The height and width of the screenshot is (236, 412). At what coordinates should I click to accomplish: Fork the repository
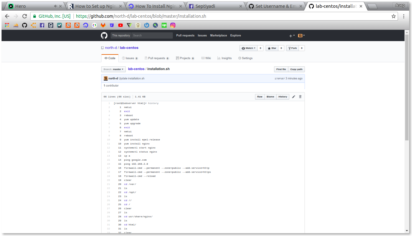pyautogui.click(x=292, y=48)
